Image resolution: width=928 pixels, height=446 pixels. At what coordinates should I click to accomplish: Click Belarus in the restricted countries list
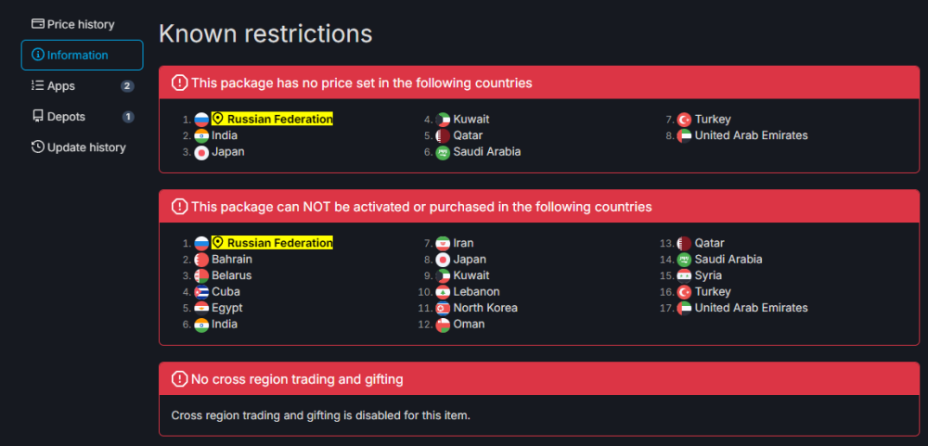[x=231, y=275]
